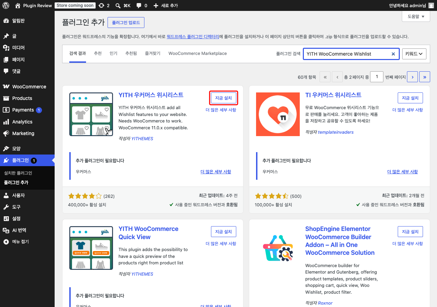Screen dimensions: 437x307
Task: Install YITH 우커머스 위시리스트 now
Action: tap(224, 98)
